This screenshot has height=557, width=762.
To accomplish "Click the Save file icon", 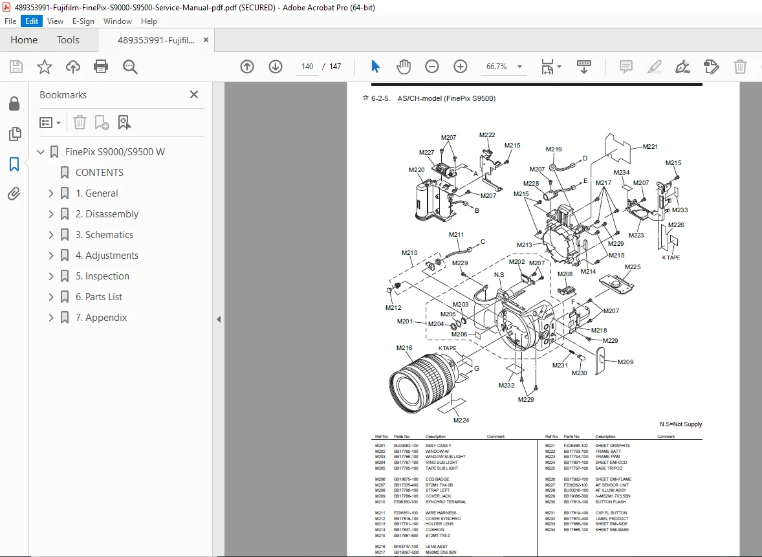I will [16, 67].
